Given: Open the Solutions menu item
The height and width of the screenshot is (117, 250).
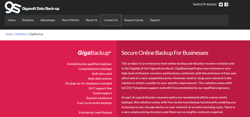Looking at the screenshot, I should pos(28,20).
